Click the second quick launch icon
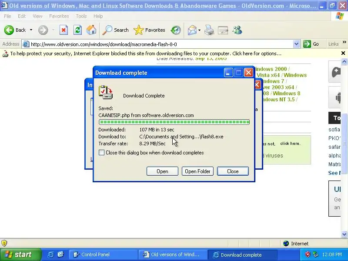 (60, 254)
